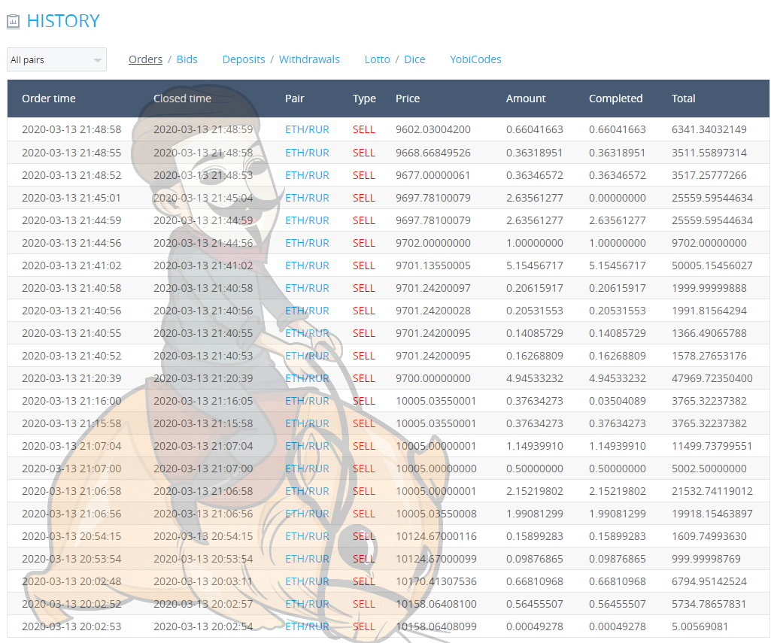Open ETH/RUR link in the 21:44:59 order row
The width and height of the screenshot is (771, 643).
[308, 220]
